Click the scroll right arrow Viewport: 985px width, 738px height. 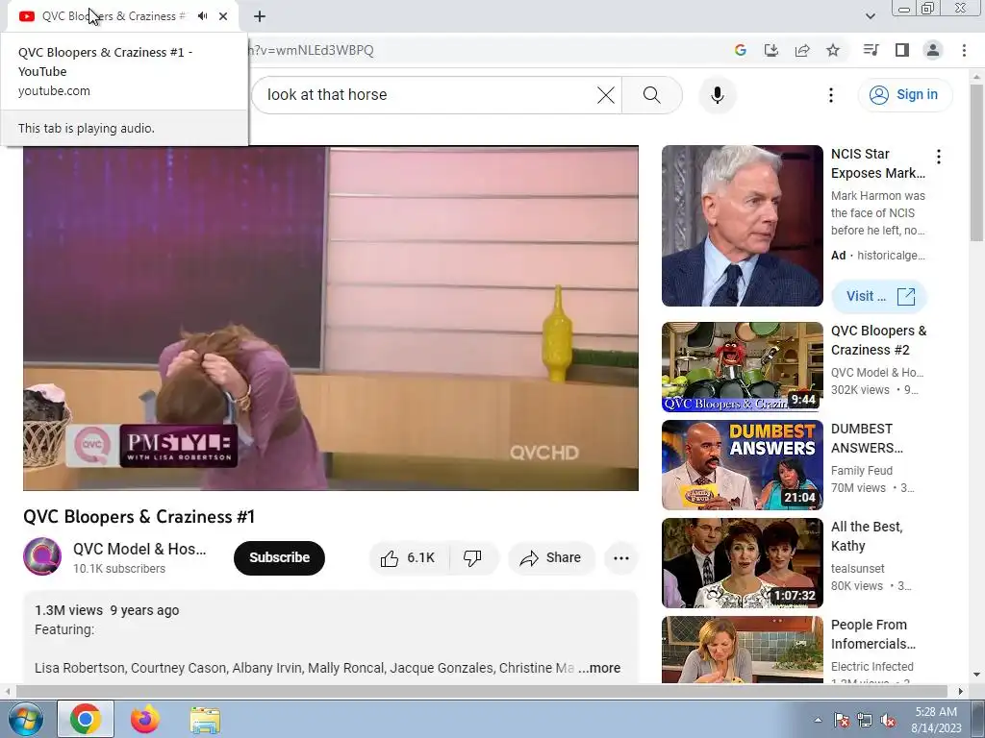click(961, 692)
